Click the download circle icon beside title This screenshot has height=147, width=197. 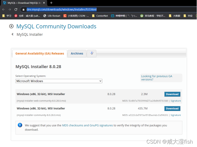pyautogui.click(x=11, y=26)
